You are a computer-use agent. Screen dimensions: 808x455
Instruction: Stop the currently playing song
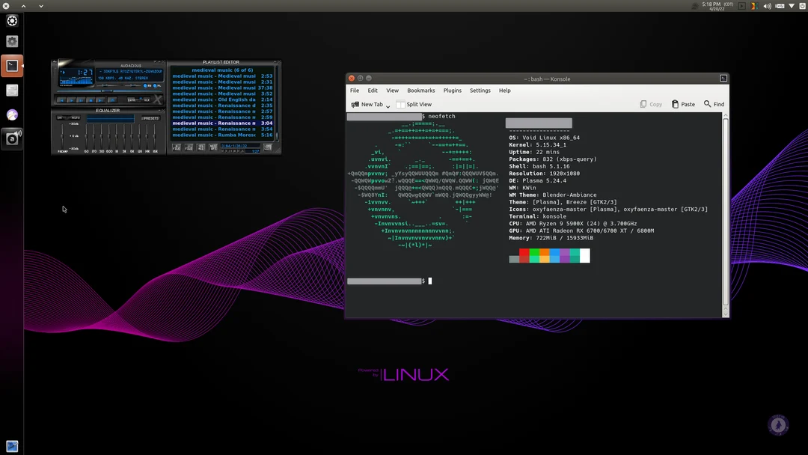coord(91,100)
